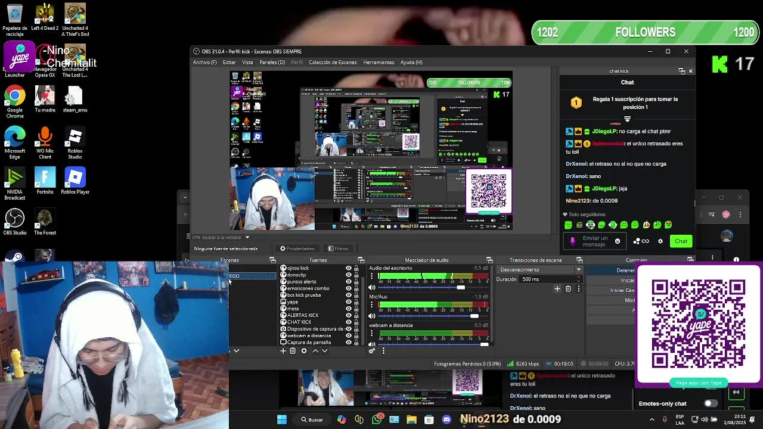Open Fortnite desktop shortcut
This screenshot has width=763, height=429.
click(x=45, y=181)
